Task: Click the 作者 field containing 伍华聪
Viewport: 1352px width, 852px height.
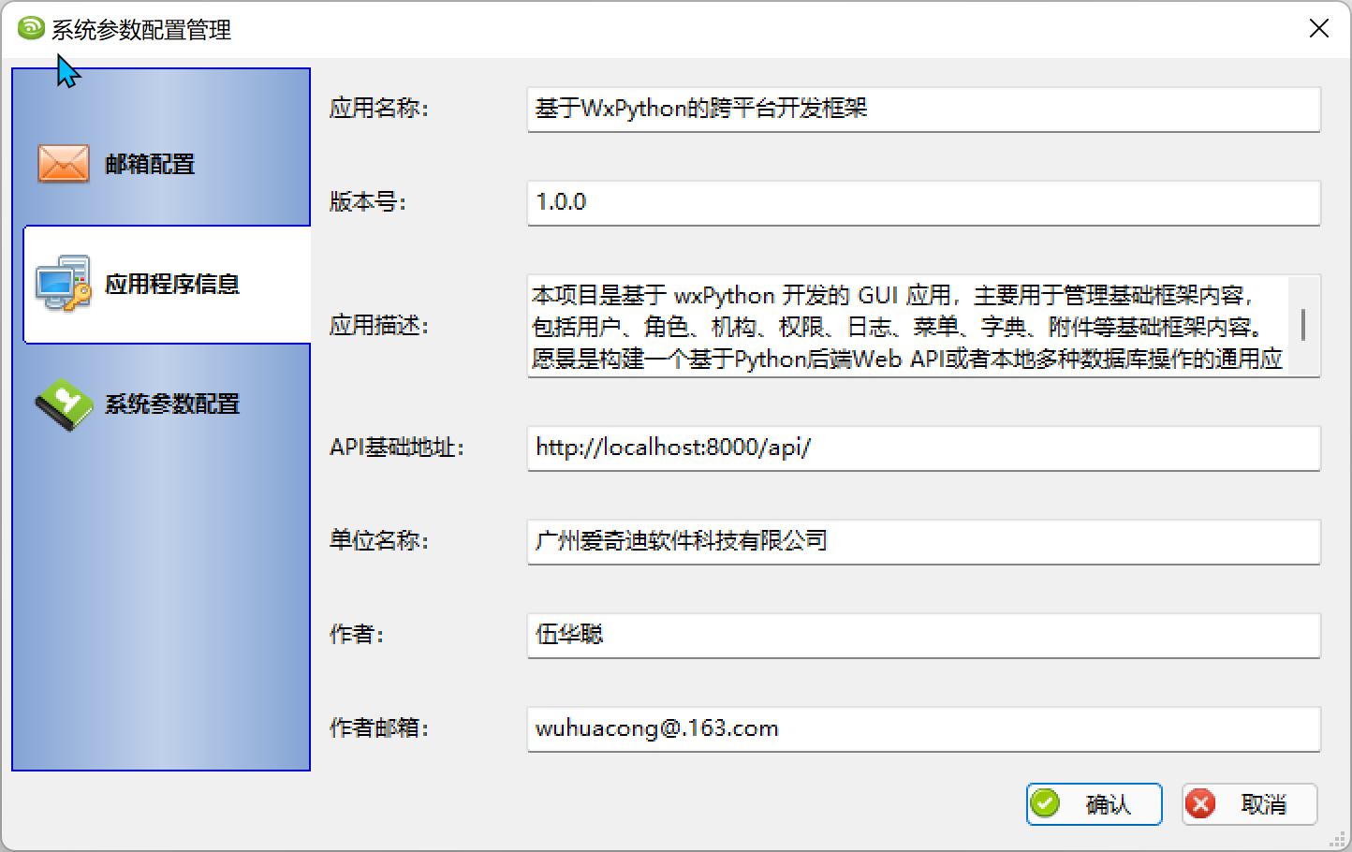Action: [923, 636]
